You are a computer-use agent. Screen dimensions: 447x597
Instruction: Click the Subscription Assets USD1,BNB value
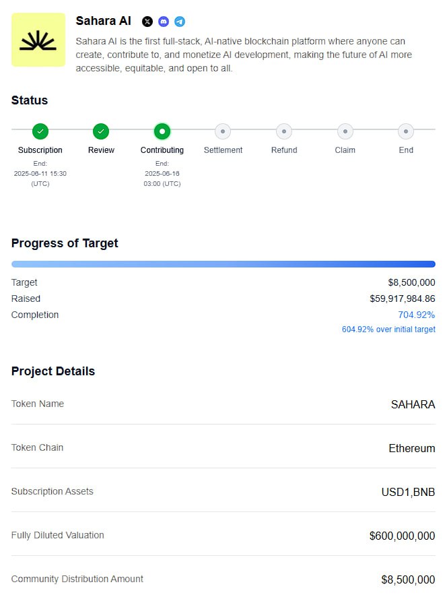[x=408, y=492]
